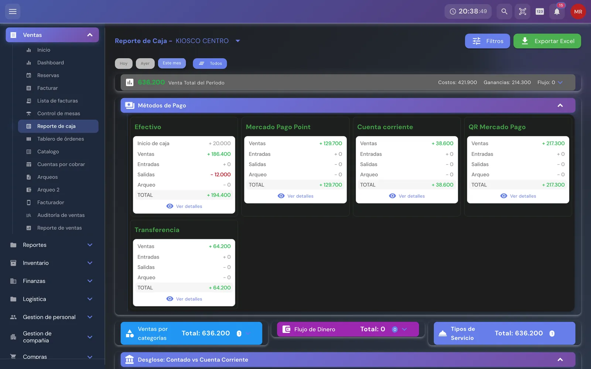Click the 123 numeric keypad icon
Viewport: 591px width, 369px height.
tap(540, 11)
